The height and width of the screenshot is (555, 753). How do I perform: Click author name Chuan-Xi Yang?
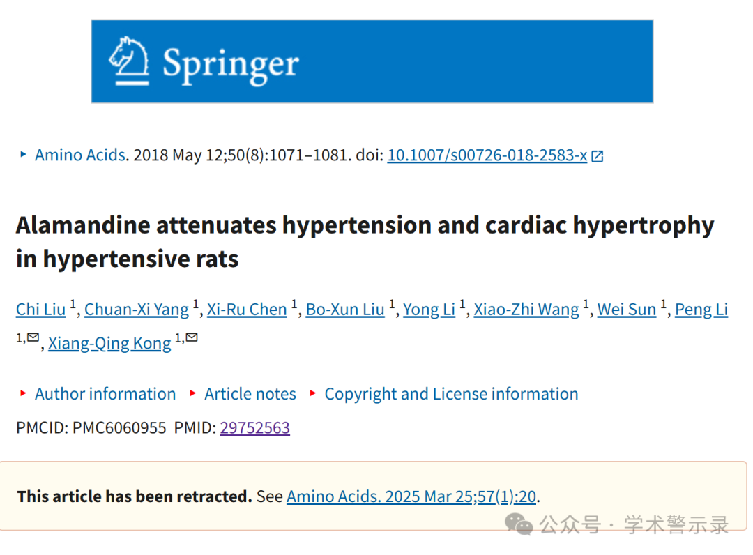[x=137, y=310]
